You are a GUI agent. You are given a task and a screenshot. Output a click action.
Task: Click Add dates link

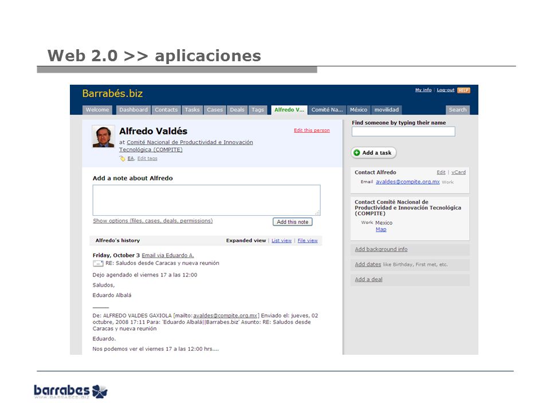(x=368, y=264)
